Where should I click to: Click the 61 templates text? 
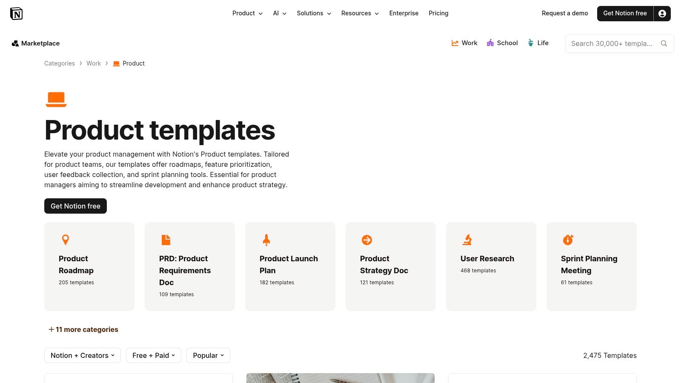pyautogui.click(x=577, y=283)
